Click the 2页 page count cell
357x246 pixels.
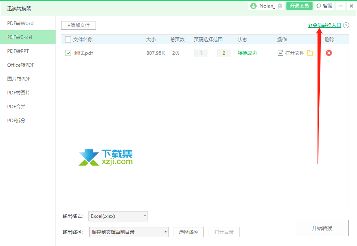click(176, 53)
